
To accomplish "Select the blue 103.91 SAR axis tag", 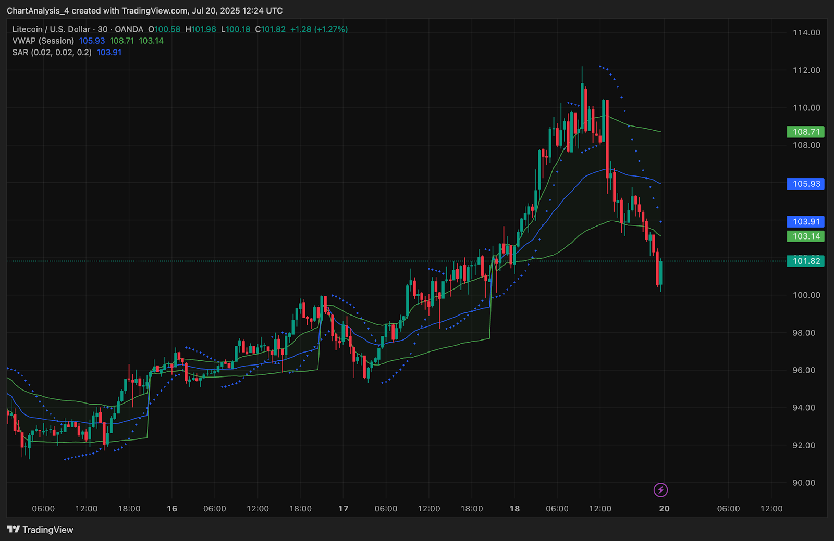I will pyautogui.click(x=805, y=222).
